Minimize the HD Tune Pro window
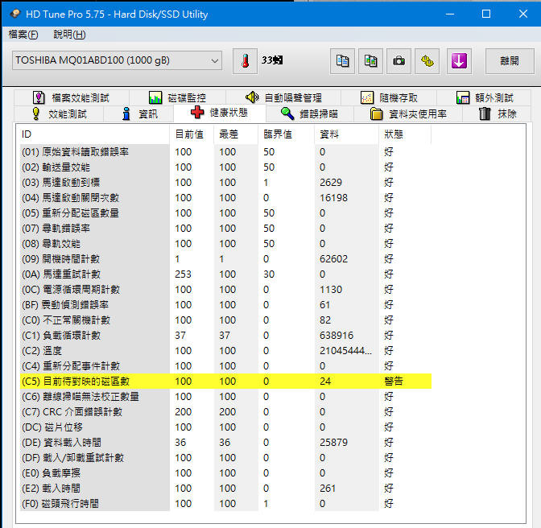The image size is (541, 528). [x=449, y=14]
